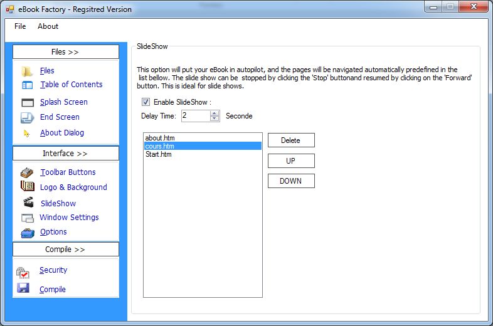The image size is (493, 326).
Task: Open the Toolbar Buttons link
Action: pos(68,172)
